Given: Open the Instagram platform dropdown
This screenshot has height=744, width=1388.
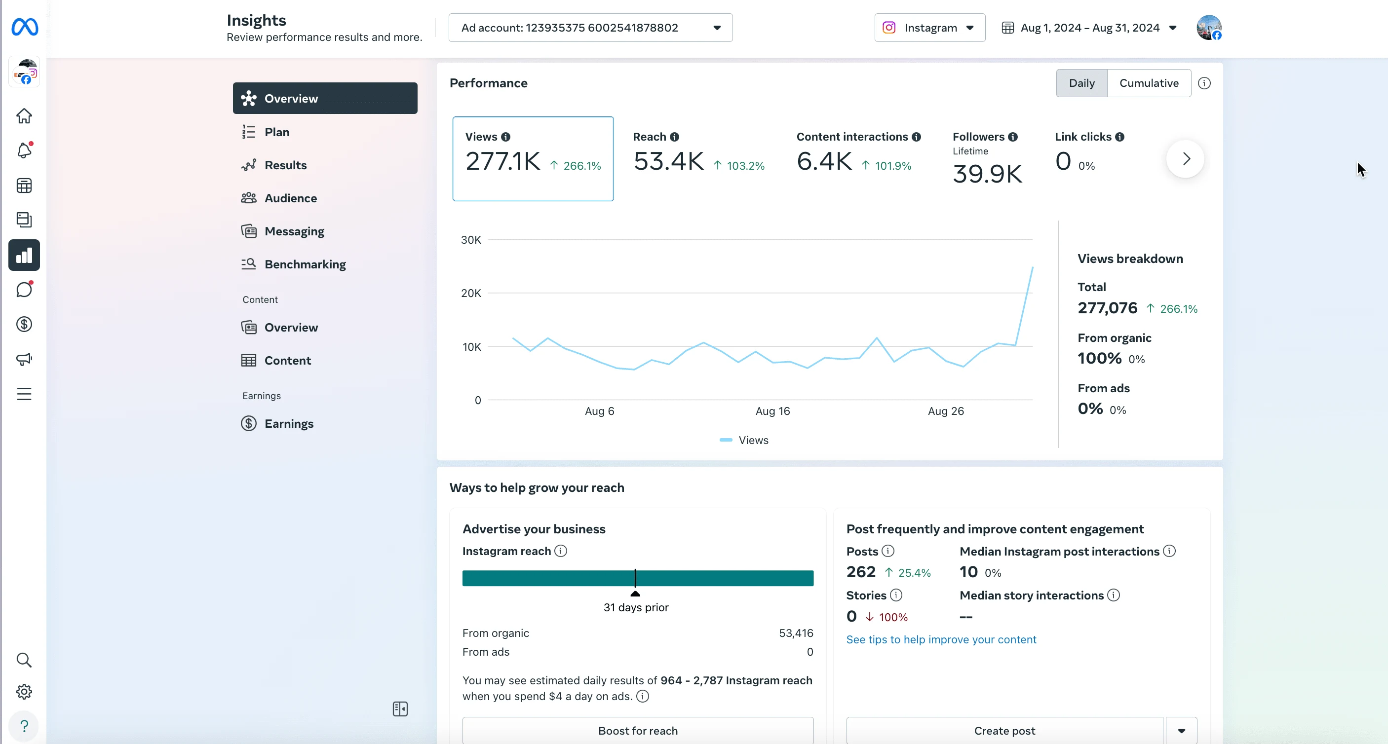Looking at the screenshot, I should coord(929,28).
